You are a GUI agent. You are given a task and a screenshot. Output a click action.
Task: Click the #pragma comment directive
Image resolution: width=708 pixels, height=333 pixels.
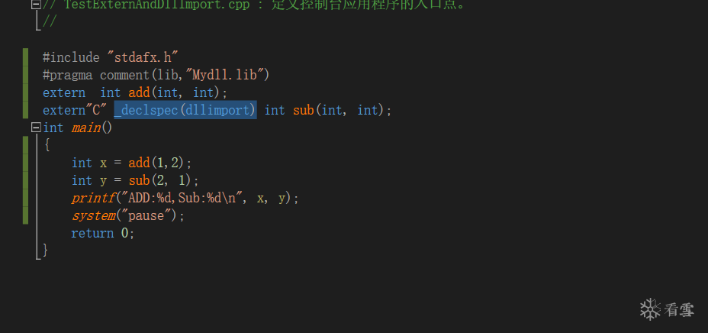click(156, 75)
